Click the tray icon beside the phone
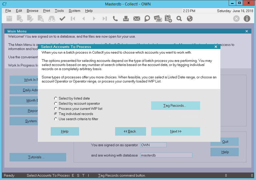Image resolution: width=256 pixels, height=180 pixels. tap(126, 19)
